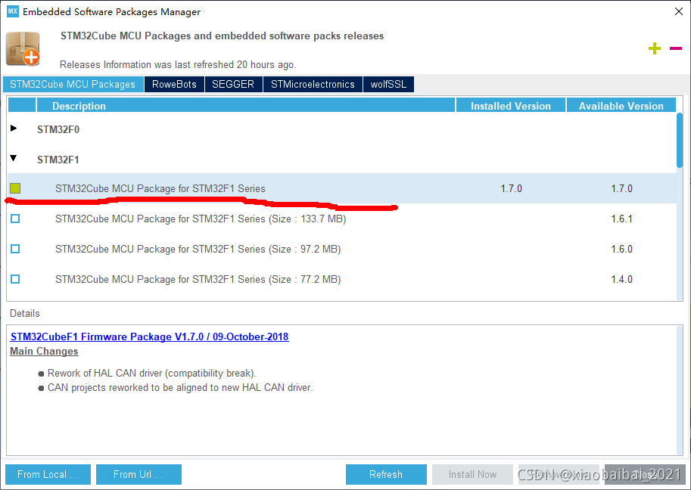The image size is (691, 490).
Task: Click the From Local ... button
Action: [48, 475]
